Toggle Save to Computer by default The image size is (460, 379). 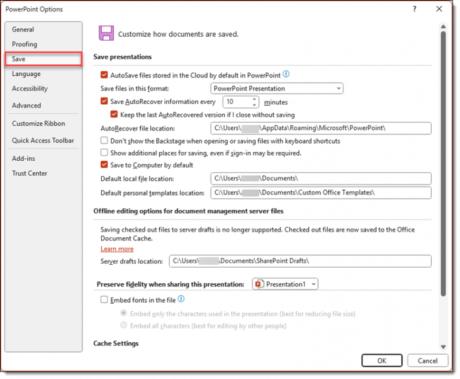[x=104, y=165]
